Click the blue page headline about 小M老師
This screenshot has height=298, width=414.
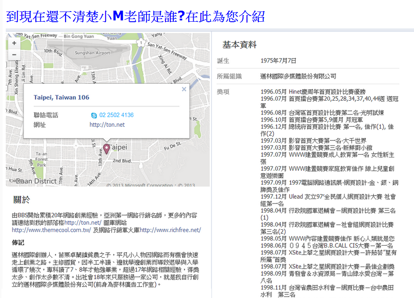pyautogui.click(x=135, y=16)
